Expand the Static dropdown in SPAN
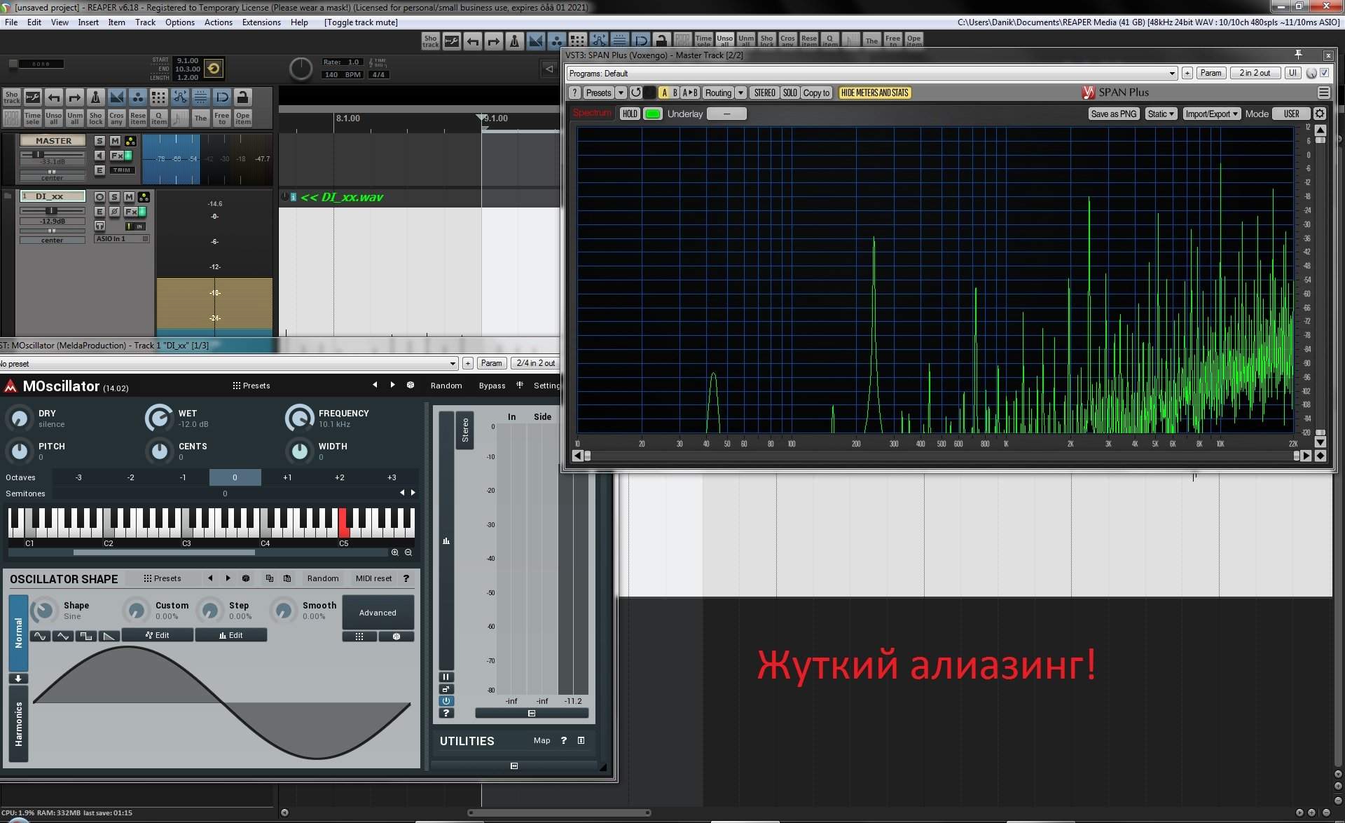Viewport: 1345px width, 823px height. point(1160,114)
